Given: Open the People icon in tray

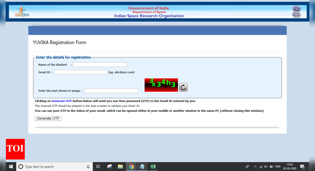Looking at the screenshot, I should (x=247, y=167).
